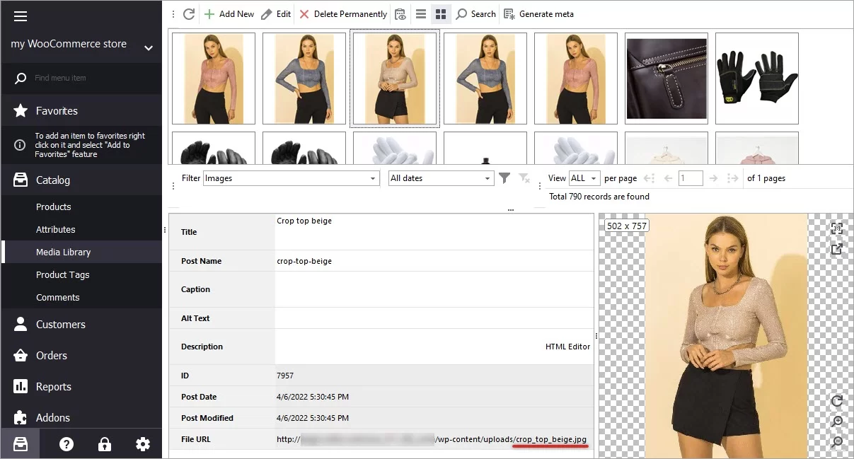Switch to list view in the toolbar
The width and height of the screenshot is (854, 459).
[420, 13]
